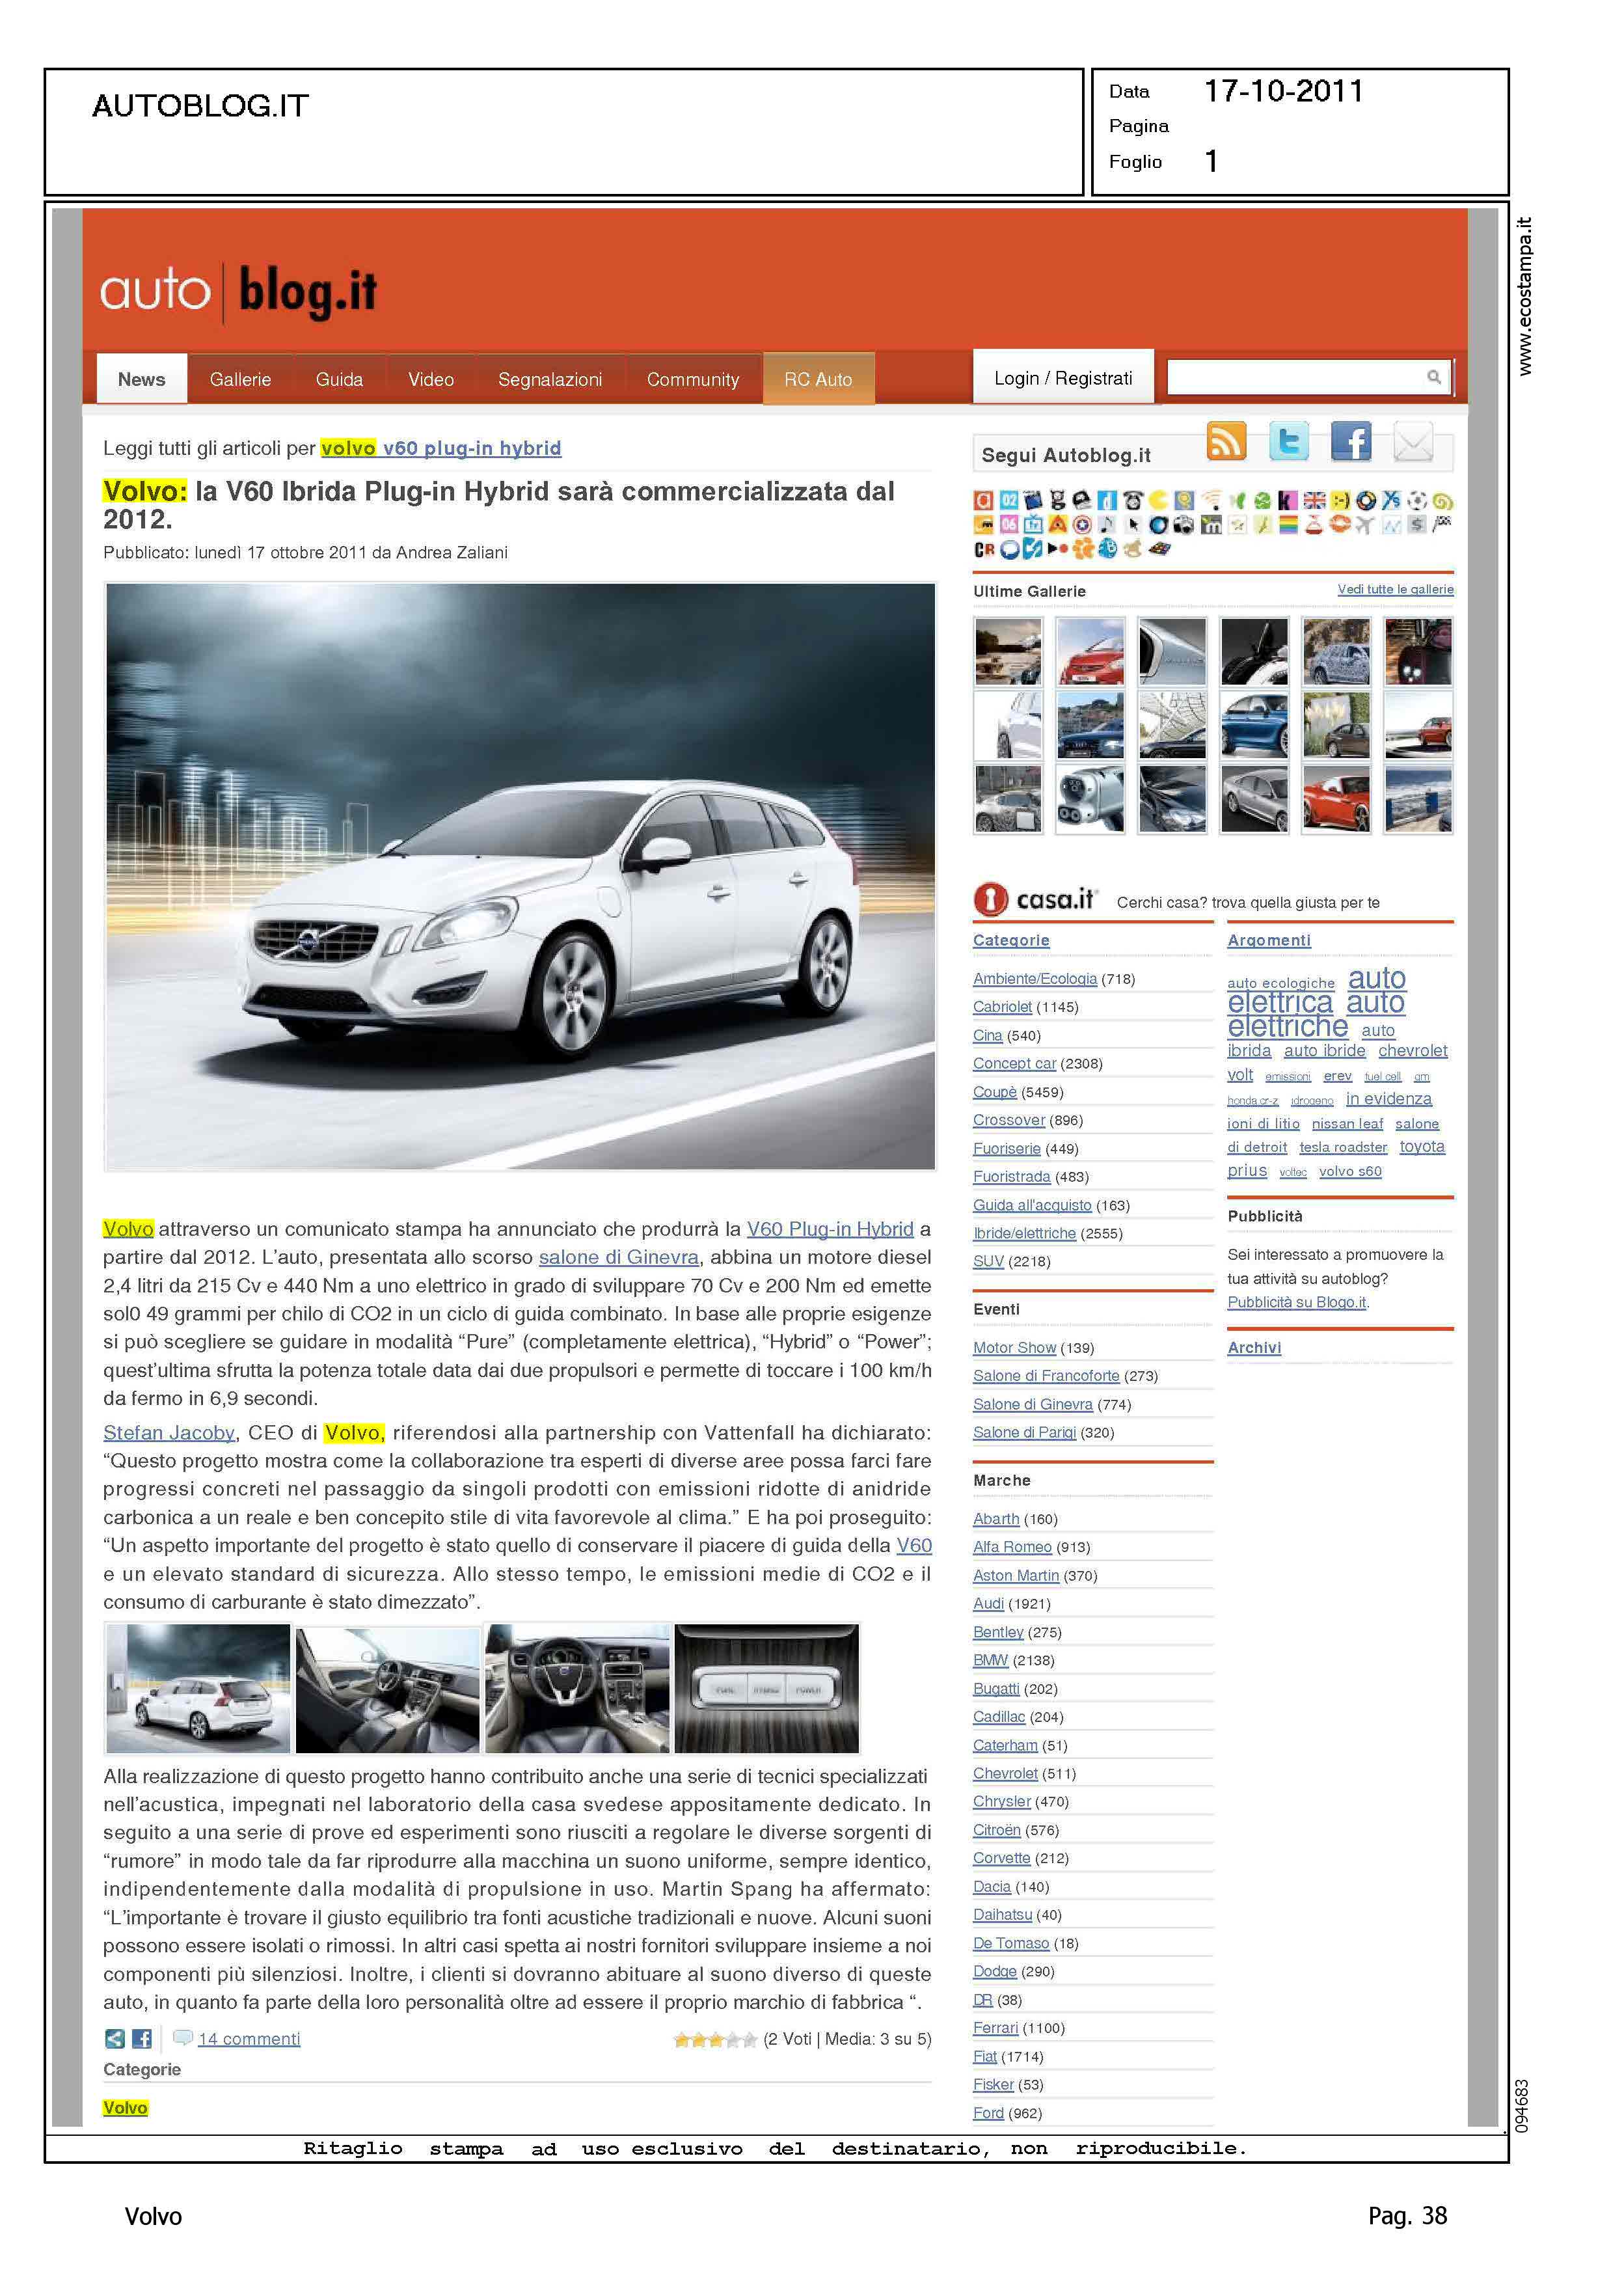The image size is (1624, 2279).
Task: Open the RC Auto tab
Action: coord(818,379)
